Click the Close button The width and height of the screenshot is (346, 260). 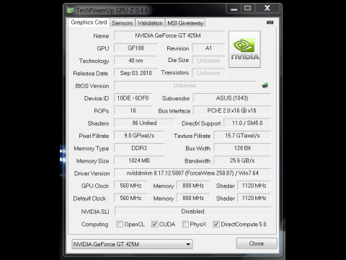pos(257,243)
